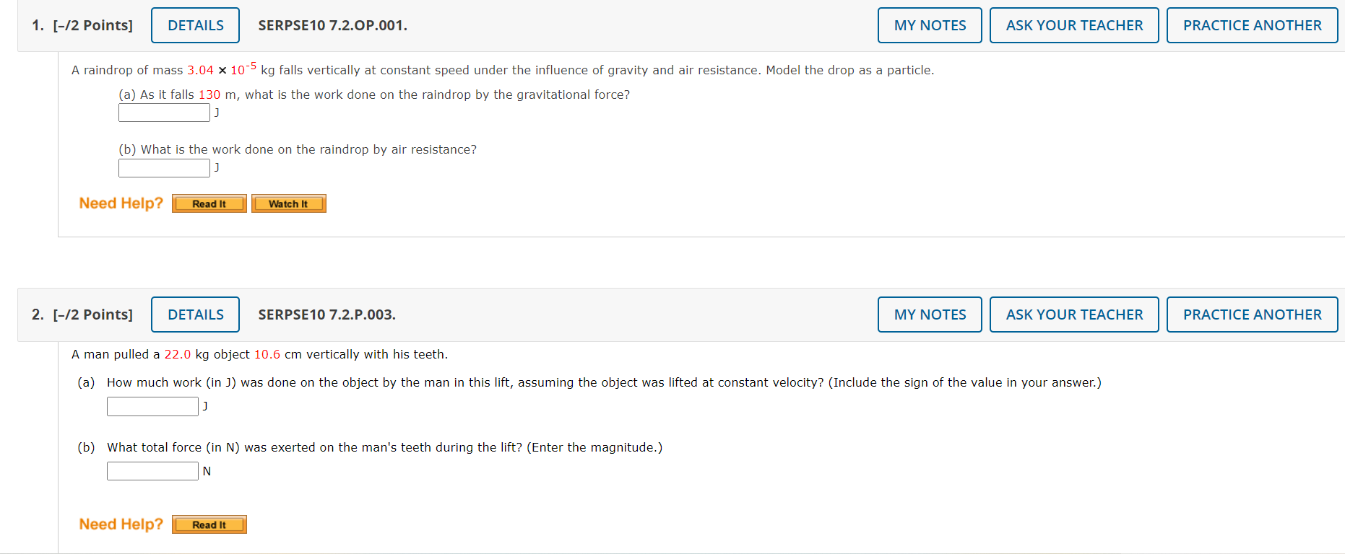
Task: Click ASK YOUR TEACHER for question 1
Action: pyautogui.click(x=1074, y=25)
